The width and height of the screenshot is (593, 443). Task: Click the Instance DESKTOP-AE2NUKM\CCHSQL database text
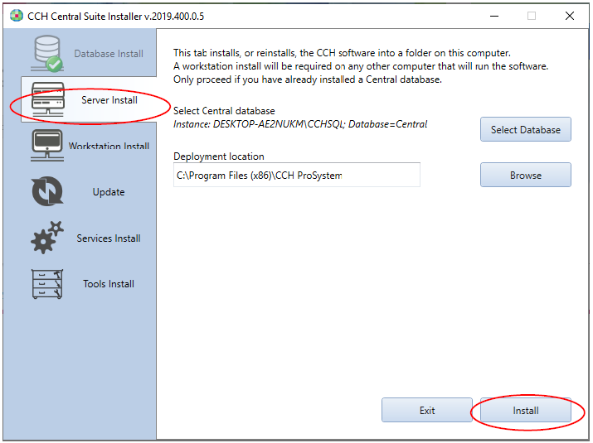(x=300, y=124)
